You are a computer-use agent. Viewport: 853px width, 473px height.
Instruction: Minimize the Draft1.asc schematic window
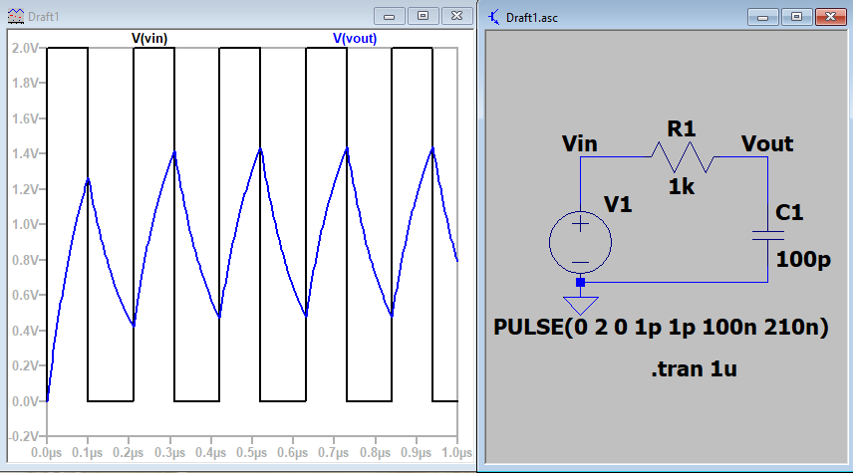[x=764, y=16]
